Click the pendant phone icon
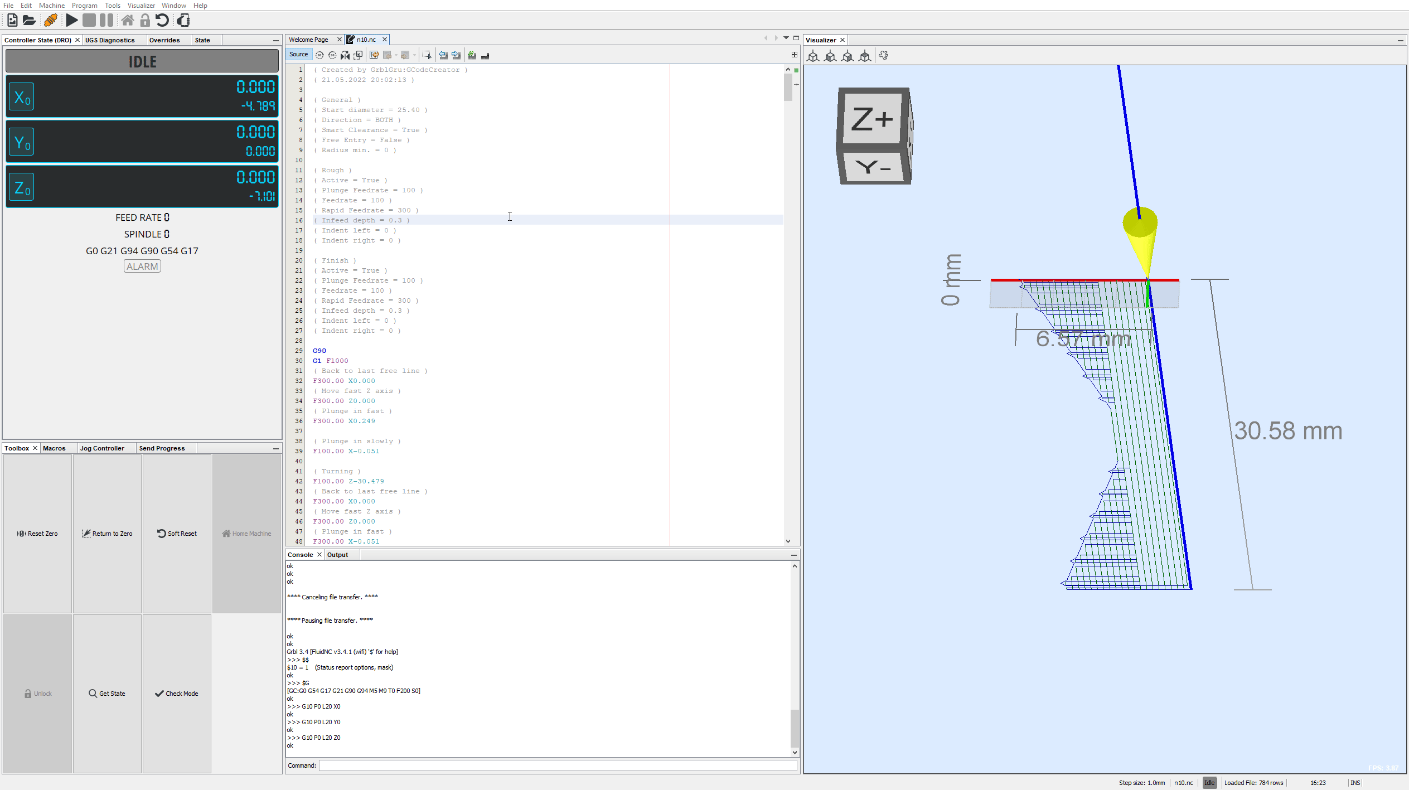The height and width of the screenshot is (790, 1409). (x=183, y=21)
